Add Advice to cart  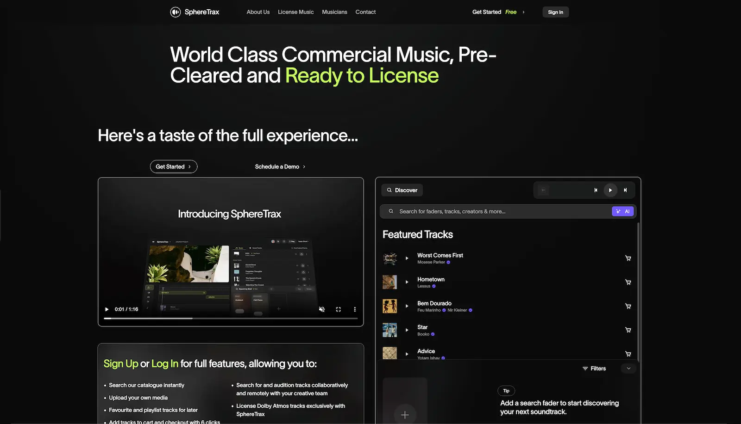(628, 354)
